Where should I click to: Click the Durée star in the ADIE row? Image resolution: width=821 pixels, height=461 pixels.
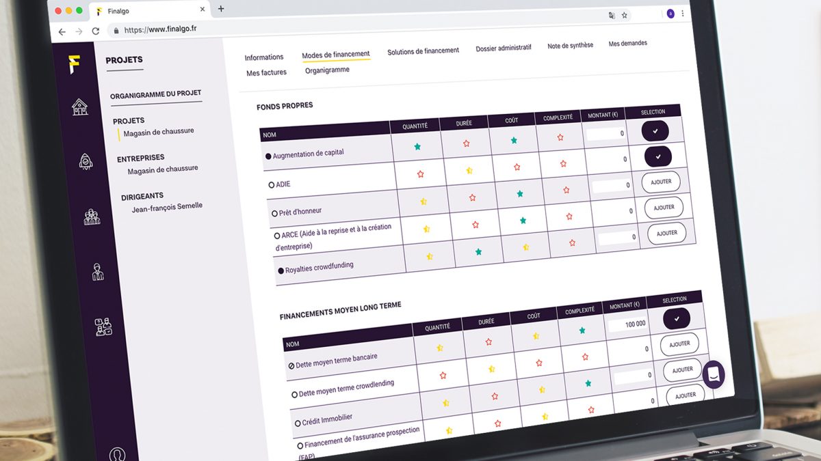tap(469, 171)
